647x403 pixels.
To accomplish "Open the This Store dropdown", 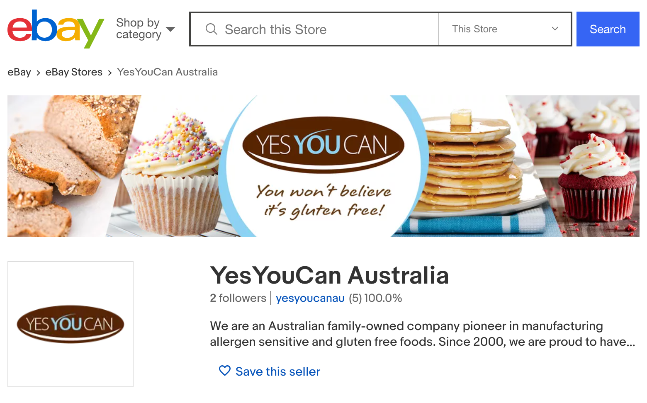I will click(x=504, y=29).
